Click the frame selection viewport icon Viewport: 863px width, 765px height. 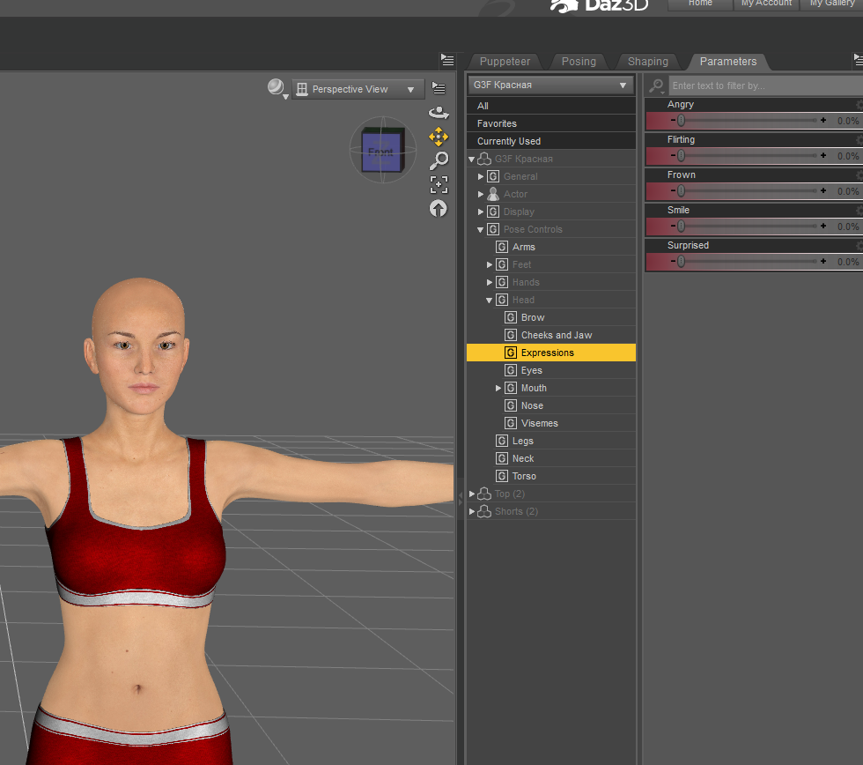click(x=439, y=184)
